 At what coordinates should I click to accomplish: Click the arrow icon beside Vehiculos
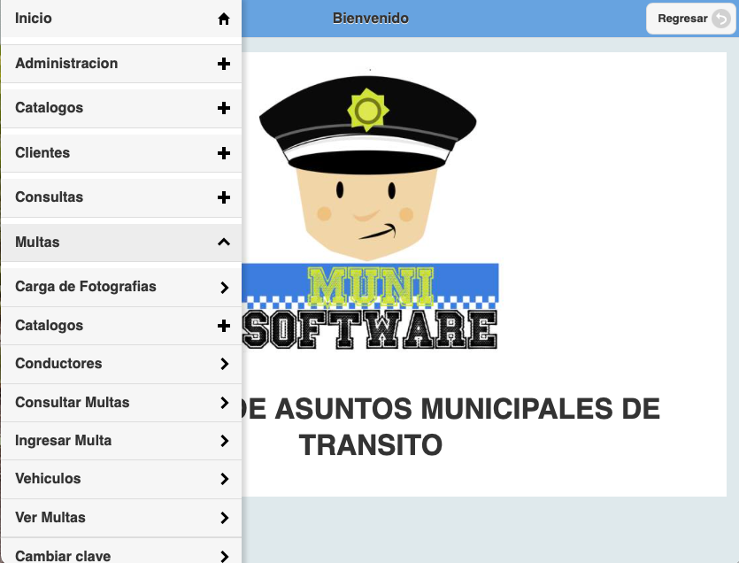pos(224,479)
